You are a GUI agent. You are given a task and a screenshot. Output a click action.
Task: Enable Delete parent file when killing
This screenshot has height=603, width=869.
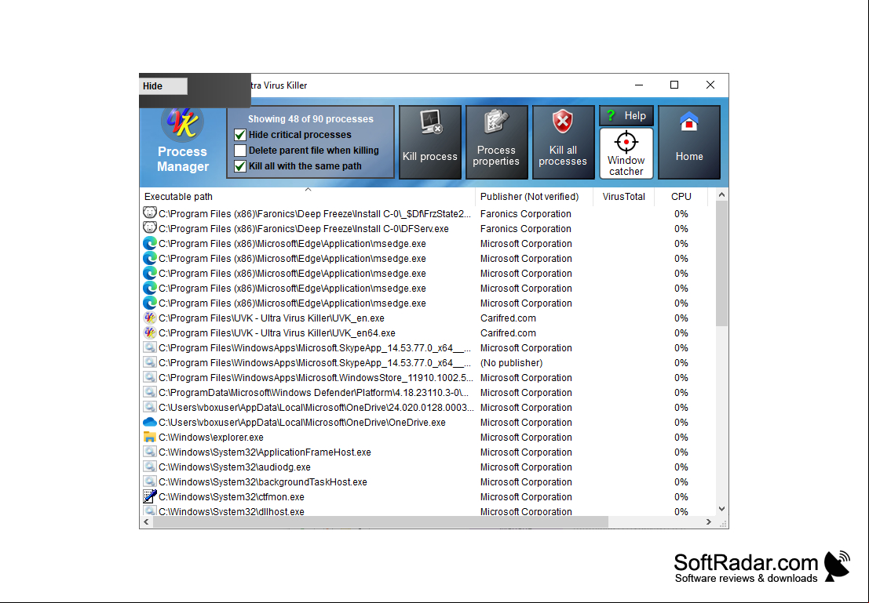[240, 150]
